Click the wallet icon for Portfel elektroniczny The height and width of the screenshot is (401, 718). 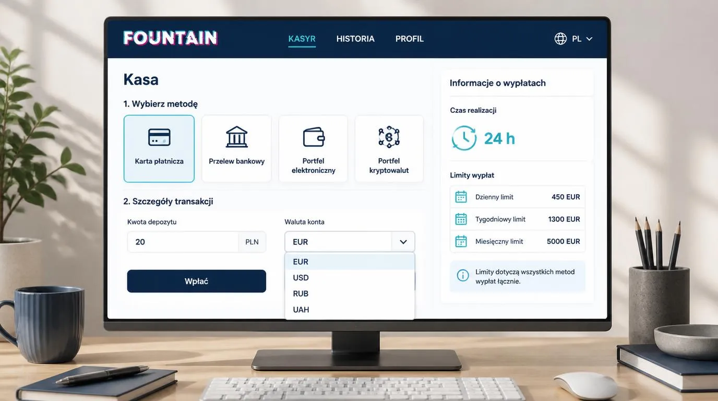(314, 137)
